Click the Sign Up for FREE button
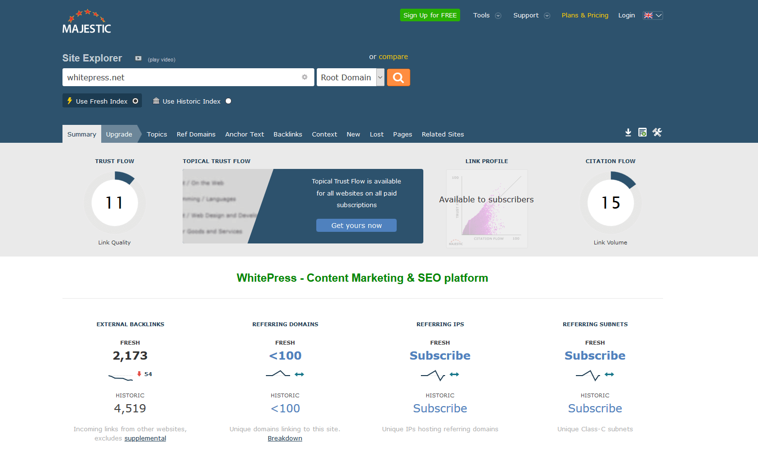Viewport: 758px width, 454px height. [430, 15]
